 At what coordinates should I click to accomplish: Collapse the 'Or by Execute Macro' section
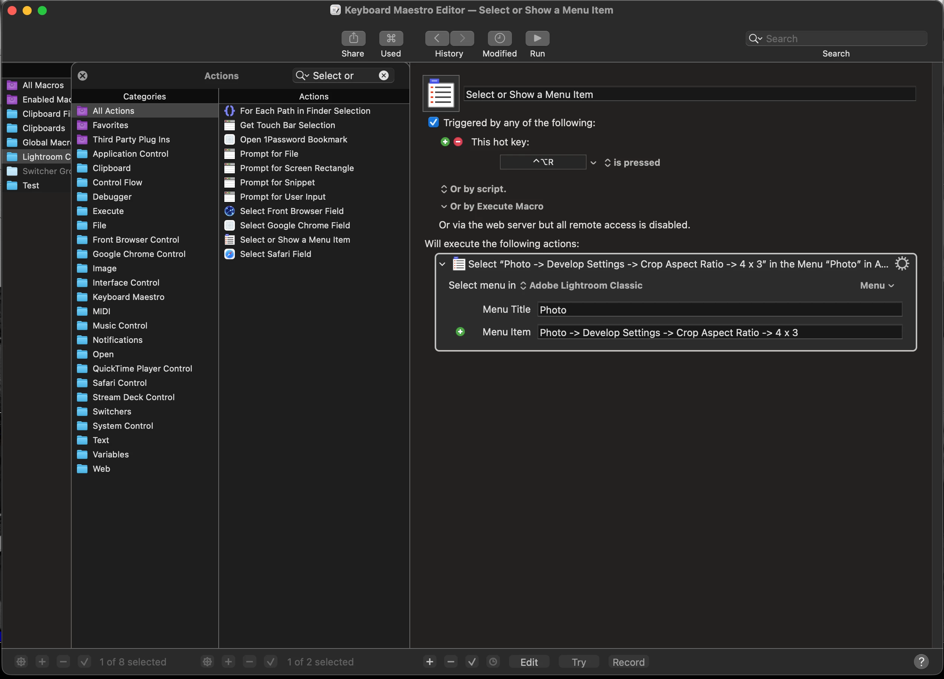click(444, 206)
